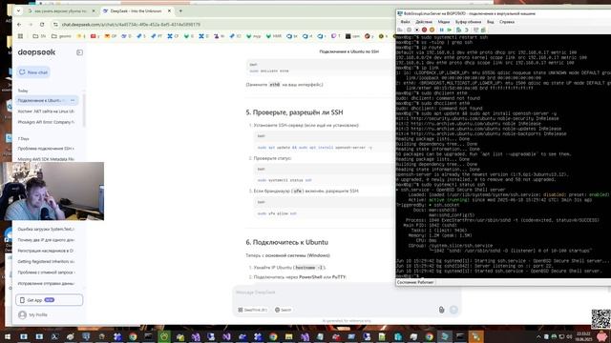Image resolution: width=611 pixels, height=343 pixels.
Task: Open the site information icon beside the URL
Action: pyautogui.click(x=55, y=24)
